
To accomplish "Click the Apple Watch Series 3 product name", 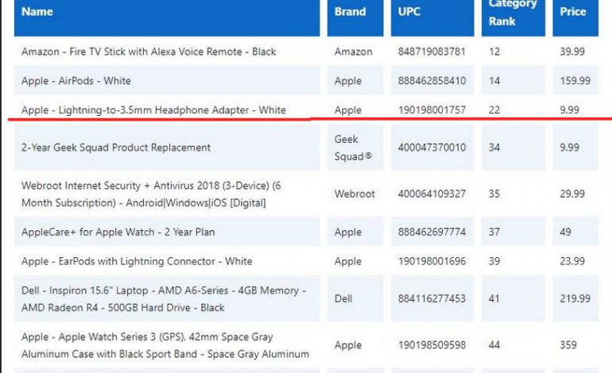I will pyautogui.click(x=165, y=345).
